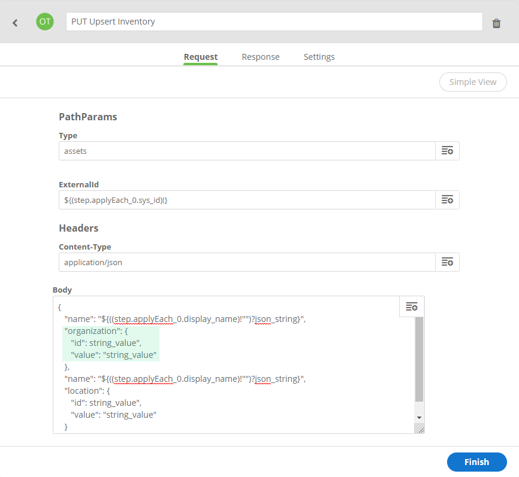Image resolution: width=519 pixels, height=477 pixels.
Task: Click the green OT avatar badge
Action: (x=45, y=22)
